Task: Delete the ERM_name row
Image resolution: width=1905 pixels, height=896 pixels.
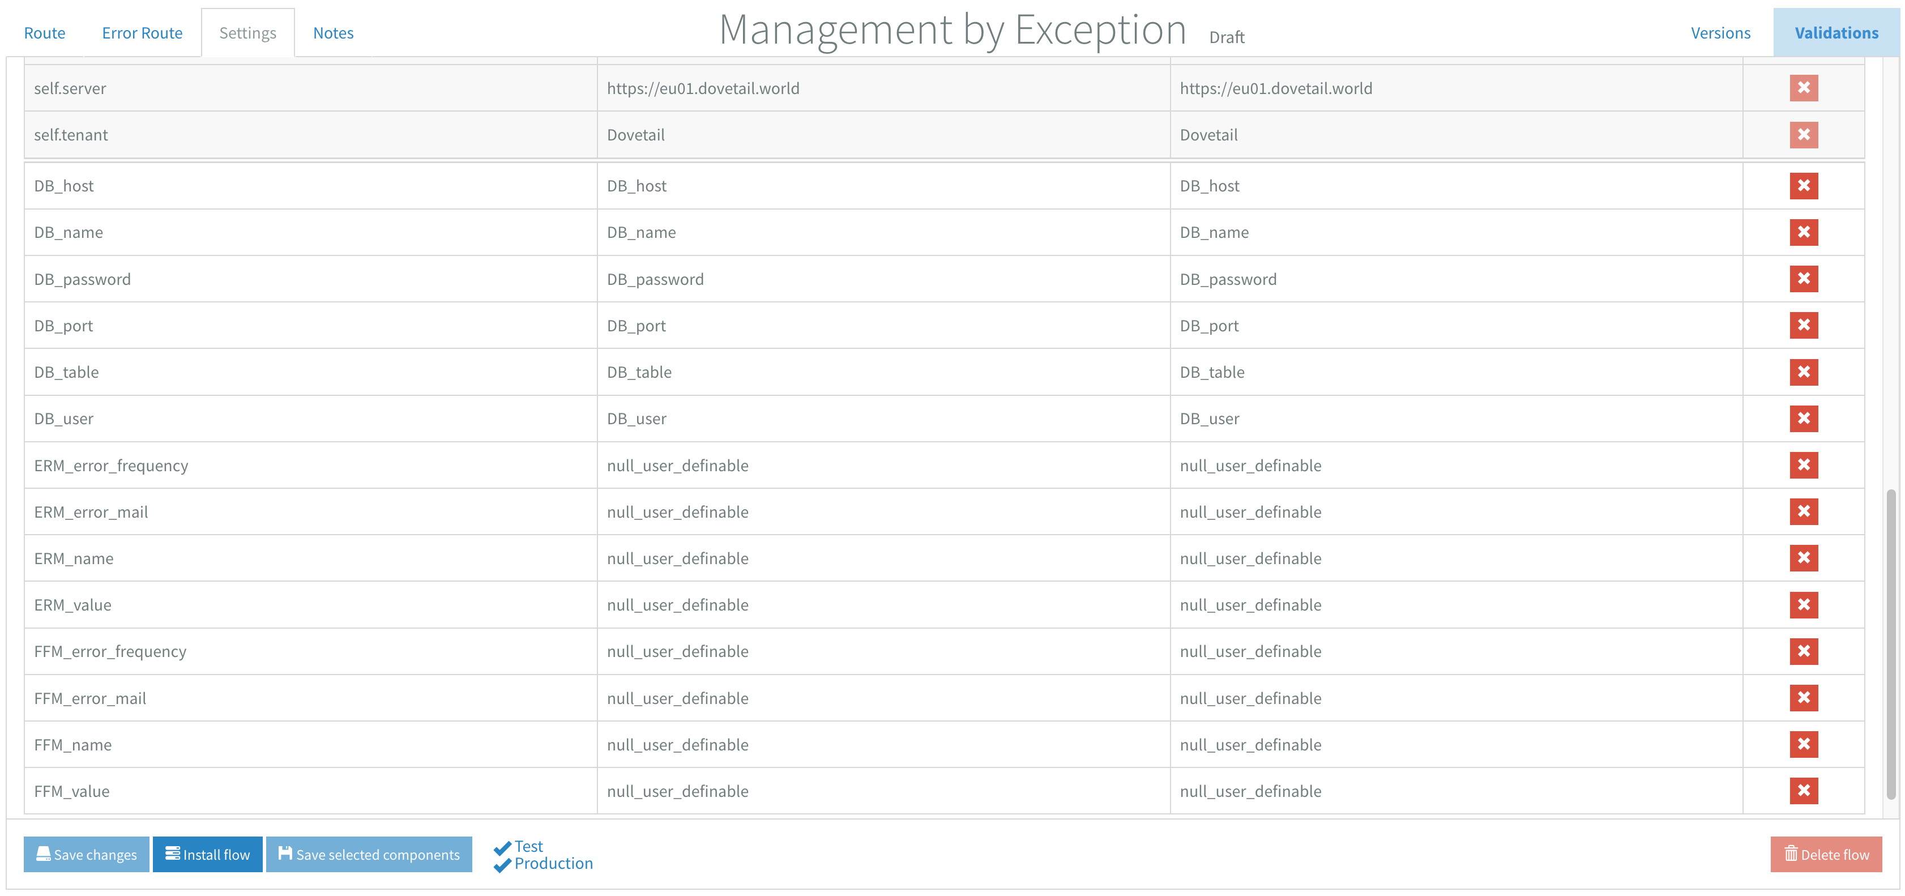Action: 1803,558
